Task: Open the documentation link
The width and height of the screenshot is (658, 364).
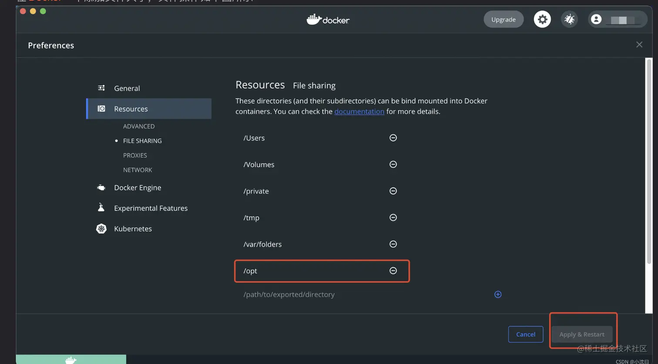Action: [359, 111]
